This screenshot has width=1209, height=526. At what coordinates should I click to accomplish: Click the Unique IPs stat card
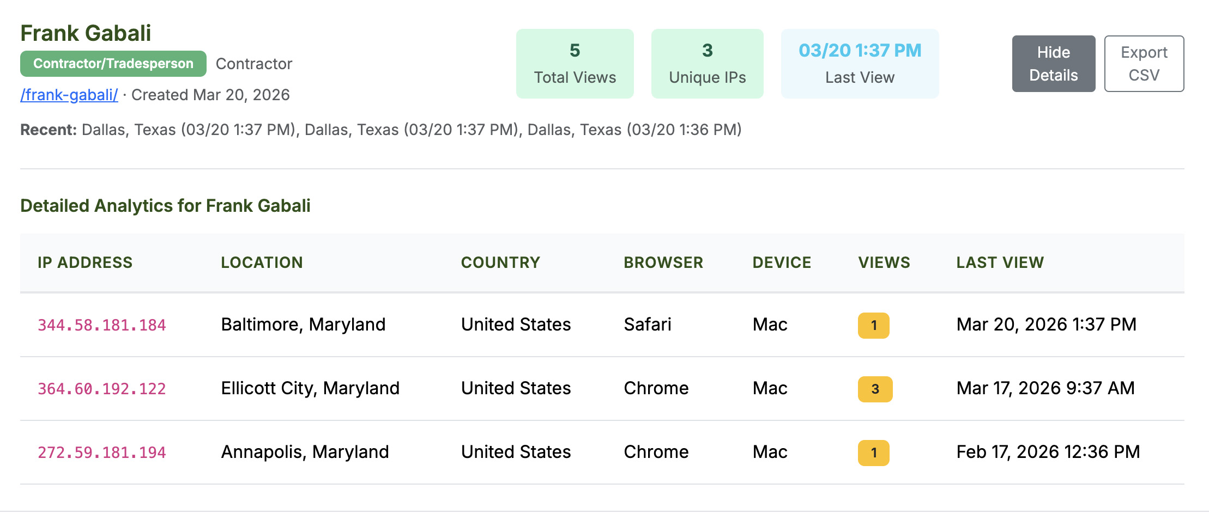[x=707, y=63]
